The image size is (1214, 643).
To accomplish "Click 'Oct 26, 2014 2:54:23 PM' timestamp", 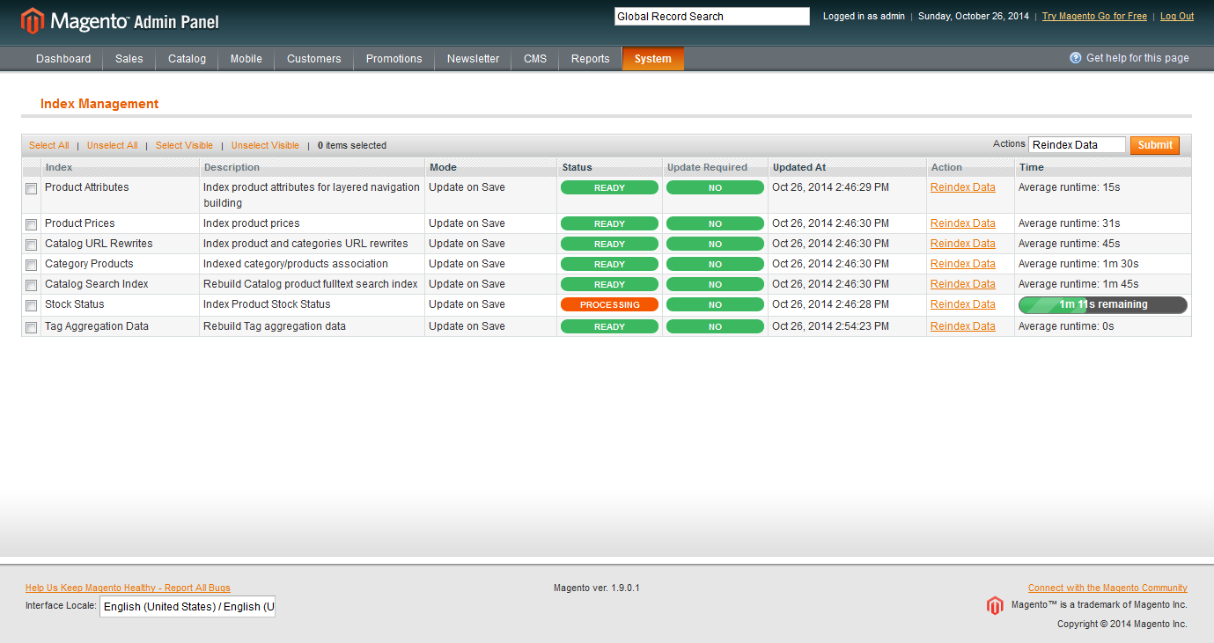I will point(831,326).
